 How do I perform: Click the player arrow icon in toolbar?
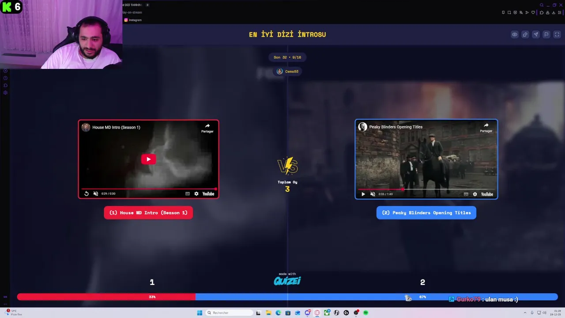pyautogui.click(x=527, y=12)
